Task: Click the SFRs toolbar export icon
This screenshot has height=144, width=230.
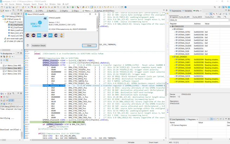Action: pos(223,14)
